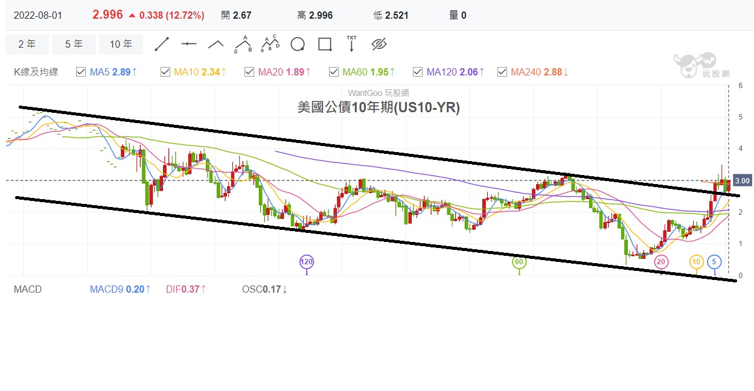Click the 2.996 closing price value

tap(107, 14)
